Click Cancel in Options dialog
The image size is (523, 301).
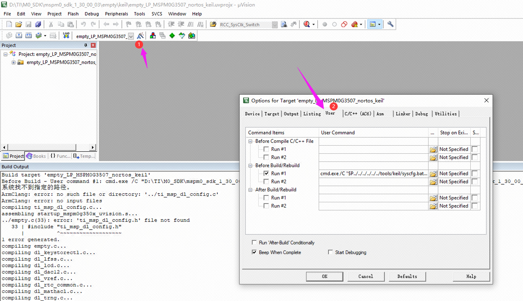(366, 276)
